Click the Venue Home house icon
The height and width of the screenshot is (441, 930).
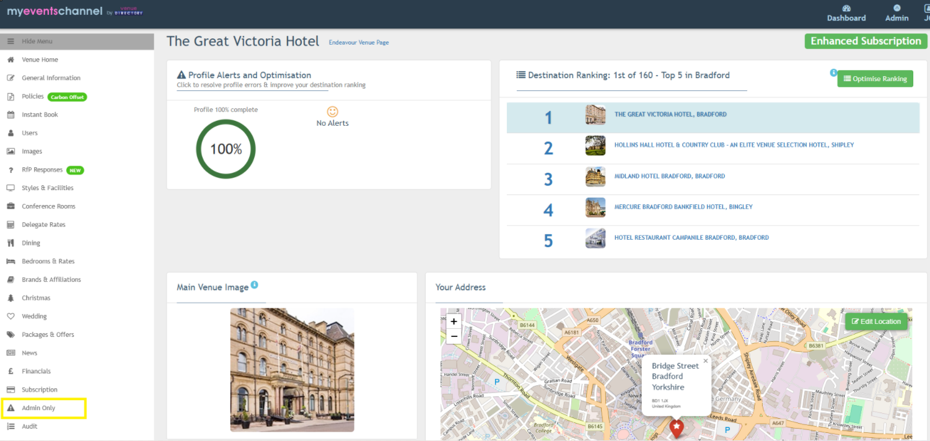(x=11, y=59)
